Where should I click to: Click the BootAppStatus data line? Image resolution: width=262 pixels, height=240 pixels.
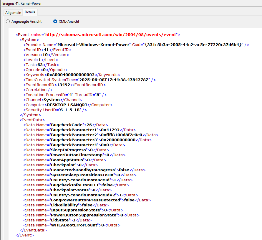pos(65,160)
